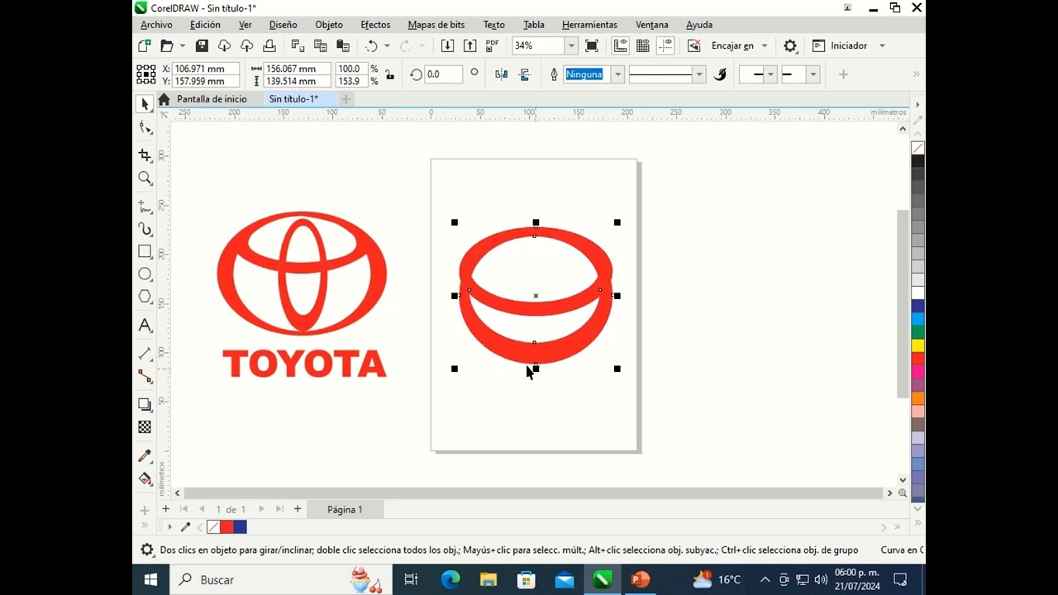Toggle Show guidelines button
Viewport: 1058px width, 595px height.
666,46
